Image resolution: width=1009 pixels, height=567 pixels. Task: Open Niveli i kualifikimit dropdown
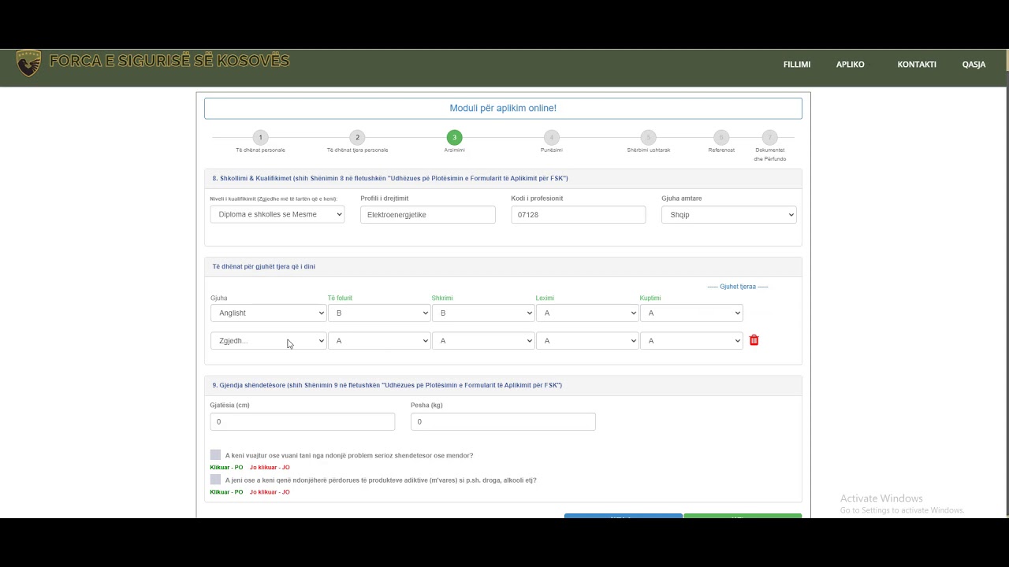pyautogui.click(x=277, y=214)
